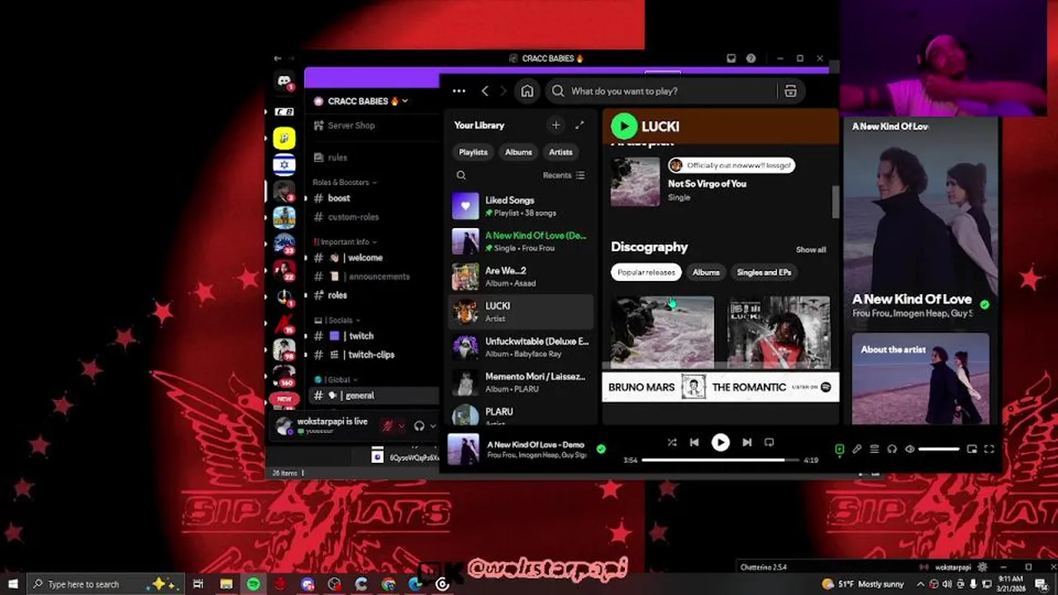Toggle saved checkmark beside A New Kind Of Love - Demo
1058x595 pixels.
click(601, 449)
